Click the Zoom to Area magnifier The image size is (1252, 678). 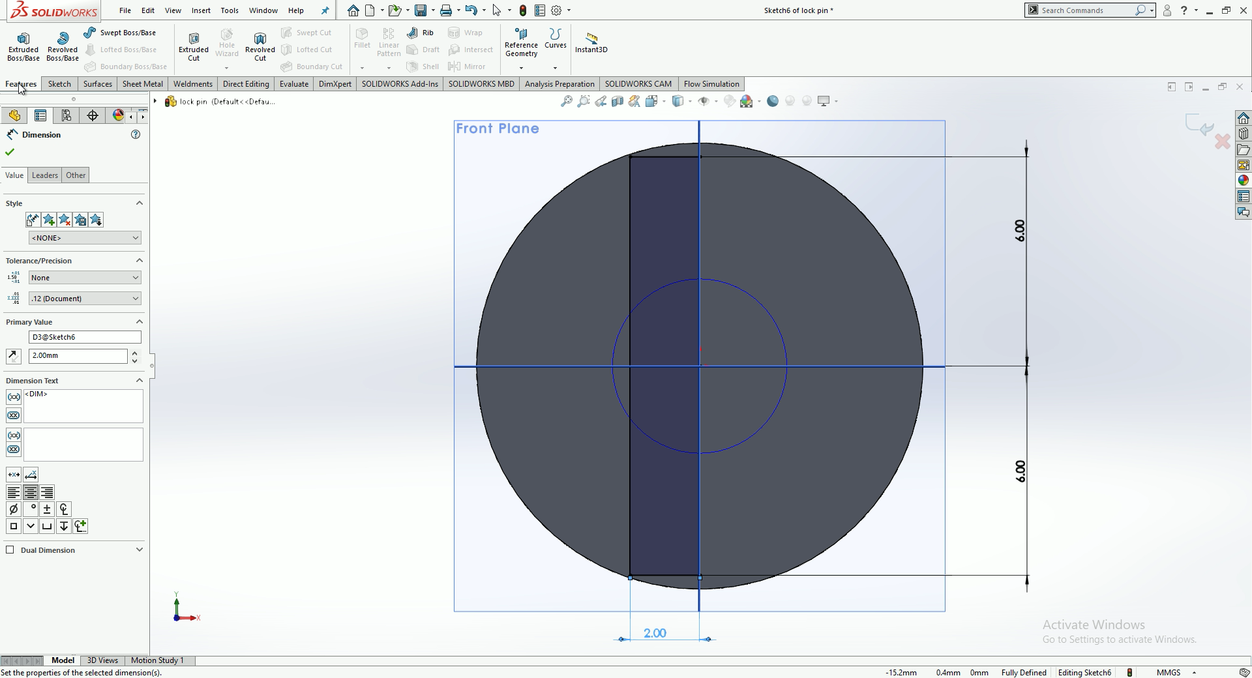point(584,101)
